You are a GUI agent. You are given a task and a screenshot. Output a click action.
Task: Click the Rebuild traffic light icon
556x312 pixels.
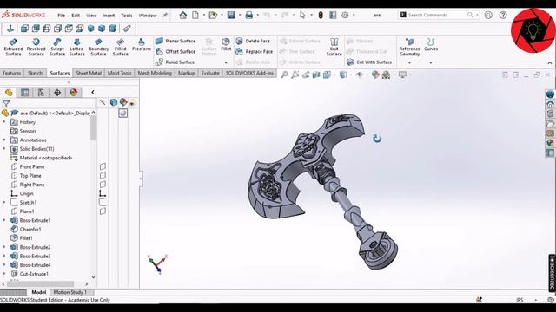[321, 16]
